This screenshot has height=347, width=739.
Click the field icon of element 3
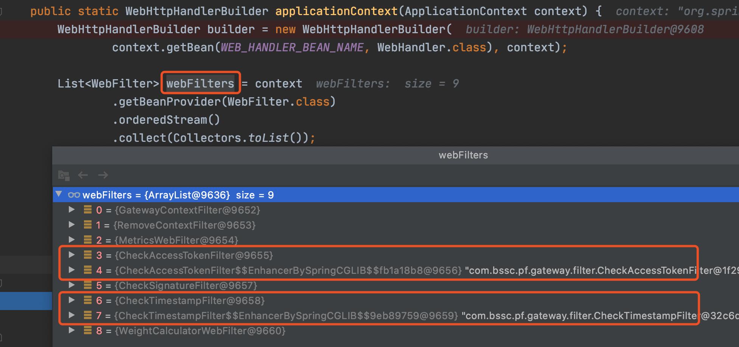click(88, 255)
